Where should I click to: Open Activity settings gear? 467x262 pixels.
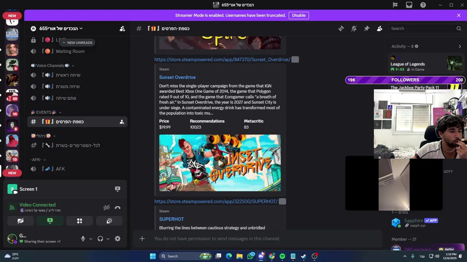[417, 46]
